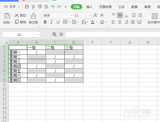Undo the last action
Image resolution: width=160 pixels, height=122 pixels.
coord(53,7)
